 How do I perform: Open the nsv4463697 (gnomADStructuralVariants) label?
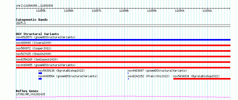pyautogui.click(x=157, y=71)
